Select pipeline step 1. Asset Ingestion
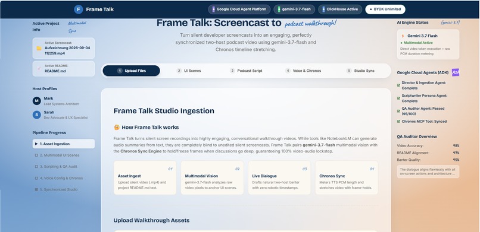480x232 pixels. [x=64, y=144]
